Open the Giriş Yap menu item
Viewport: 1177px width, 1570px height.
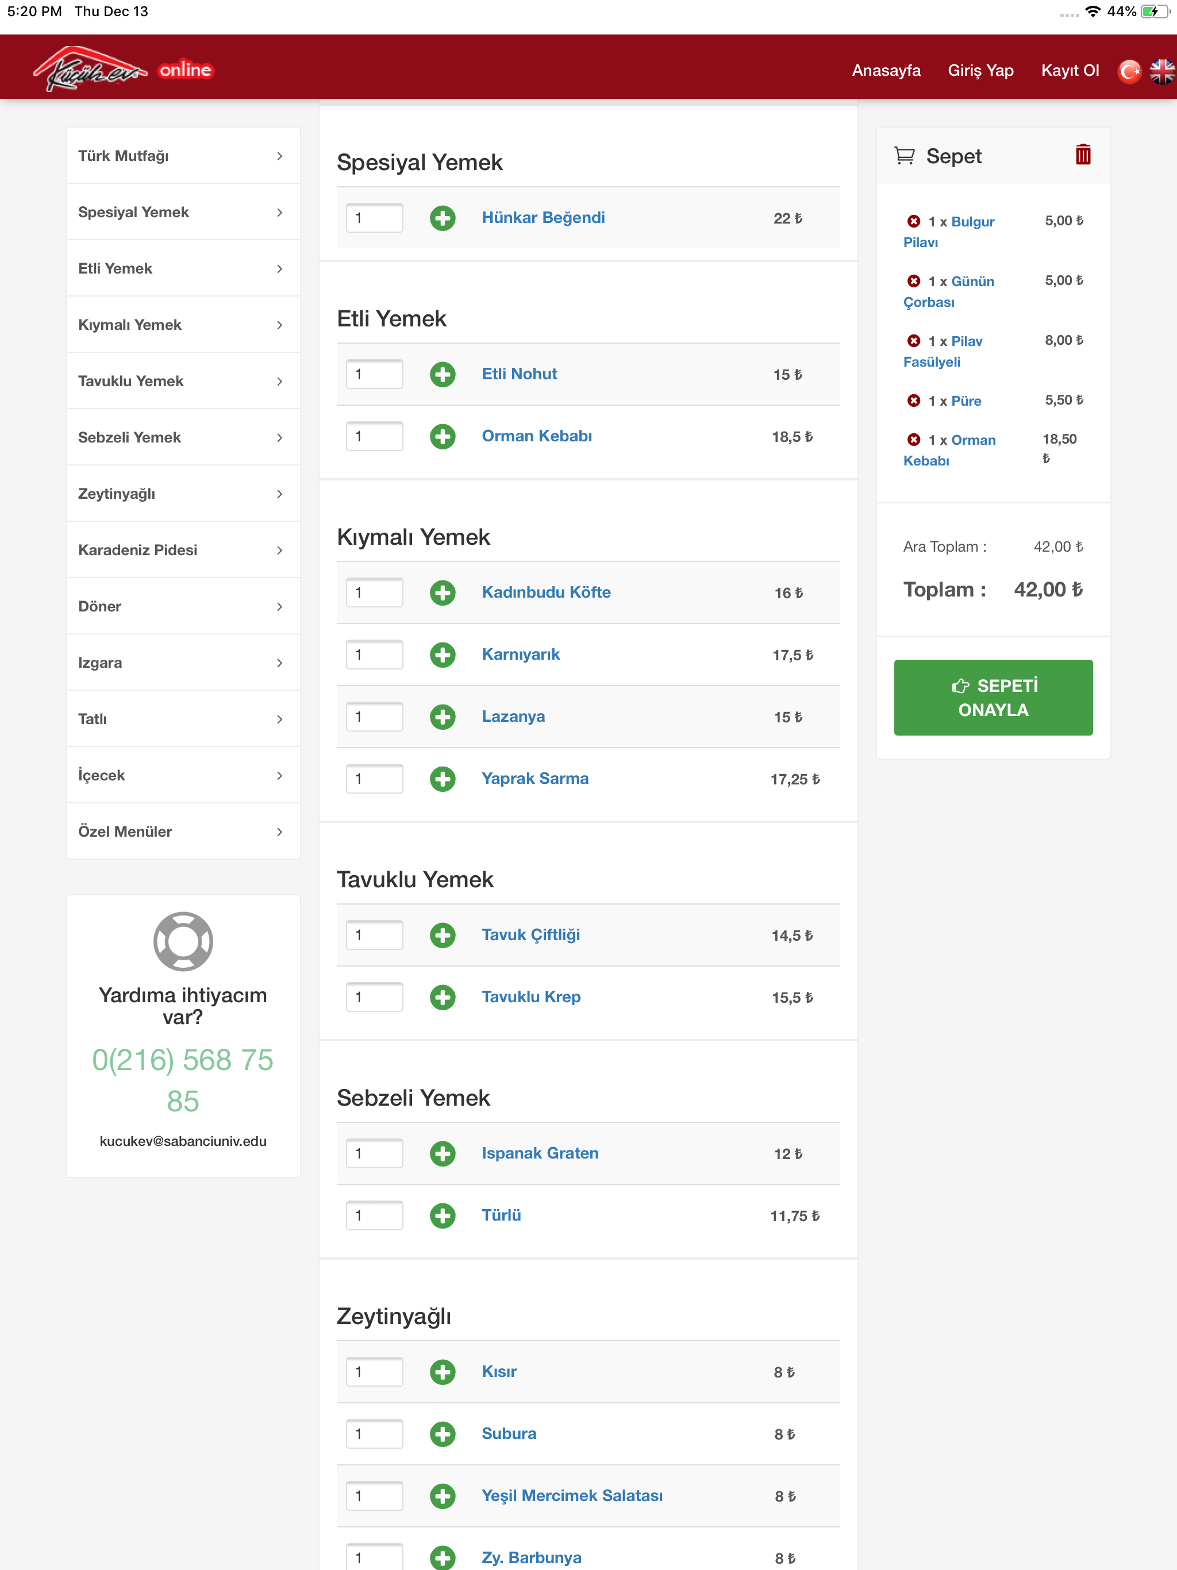point(980,70)
